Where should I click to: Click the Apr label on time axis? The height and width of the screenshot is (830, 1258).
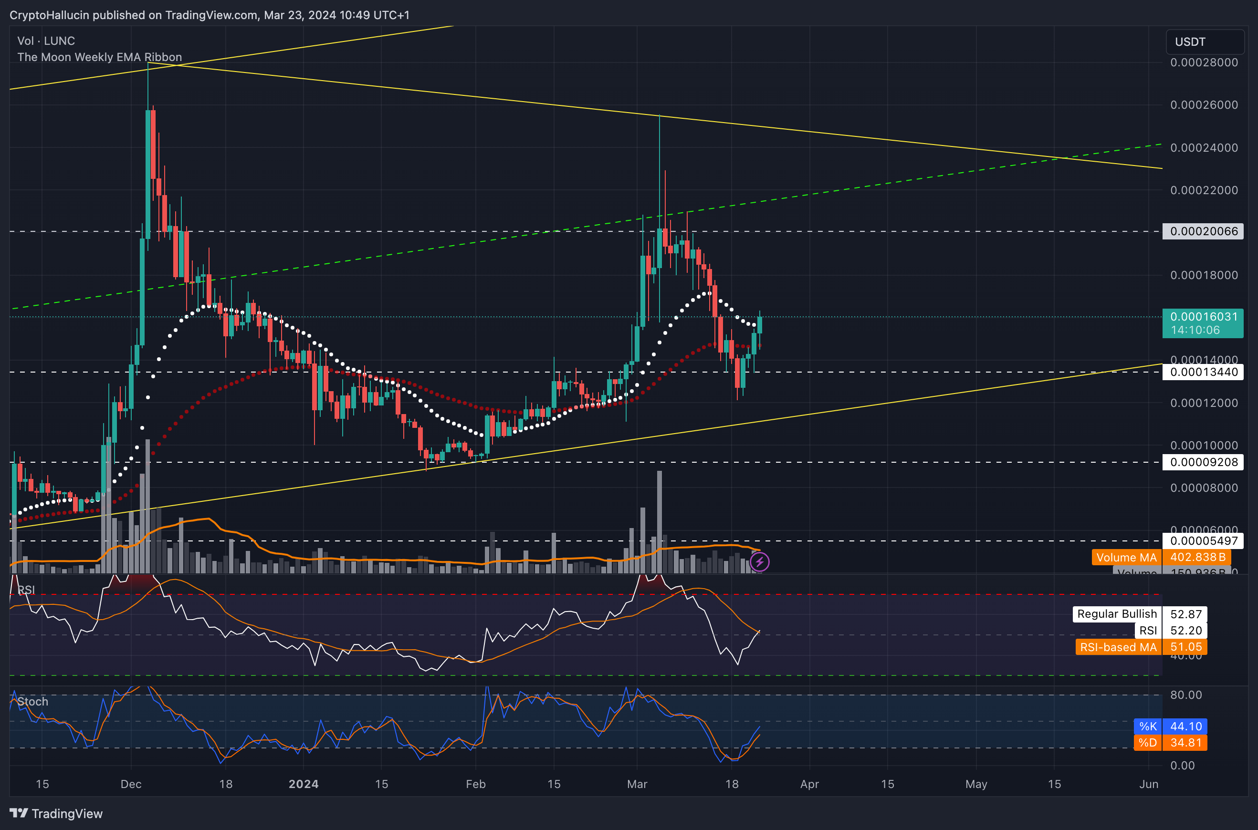click(x=809, y=784)
